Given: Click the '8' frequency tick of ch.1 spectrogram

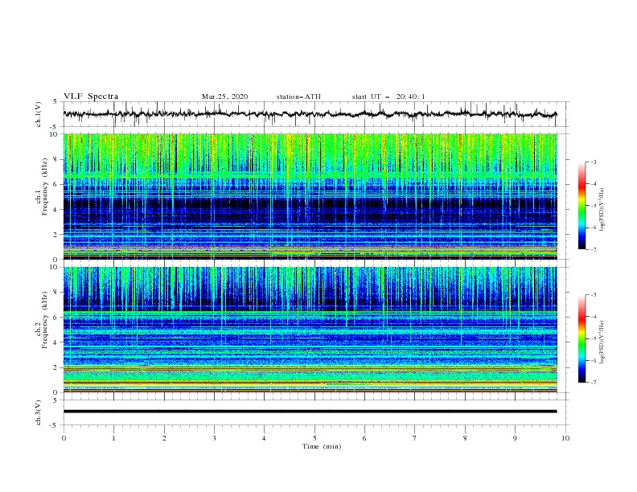Looking at the screenshot, I should [56, 159].
